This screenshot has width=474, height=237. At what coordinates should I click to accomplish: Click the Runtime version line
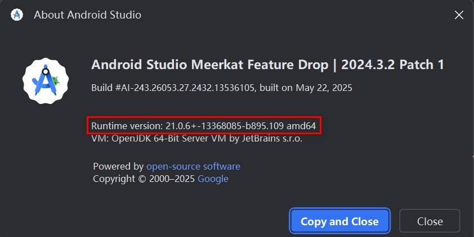(x=203, y=125)
